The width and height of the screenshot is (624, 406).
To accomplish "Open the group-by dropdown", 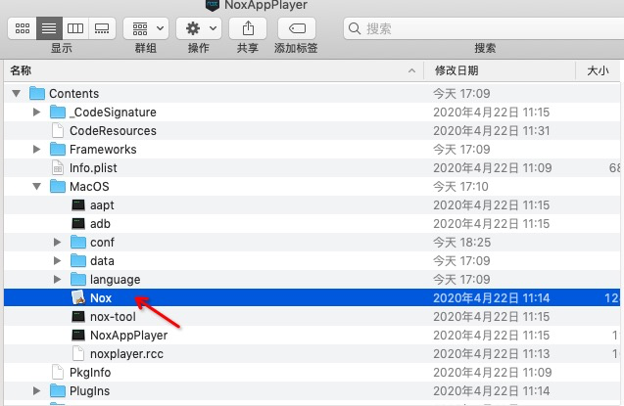I will click(146, 28).
